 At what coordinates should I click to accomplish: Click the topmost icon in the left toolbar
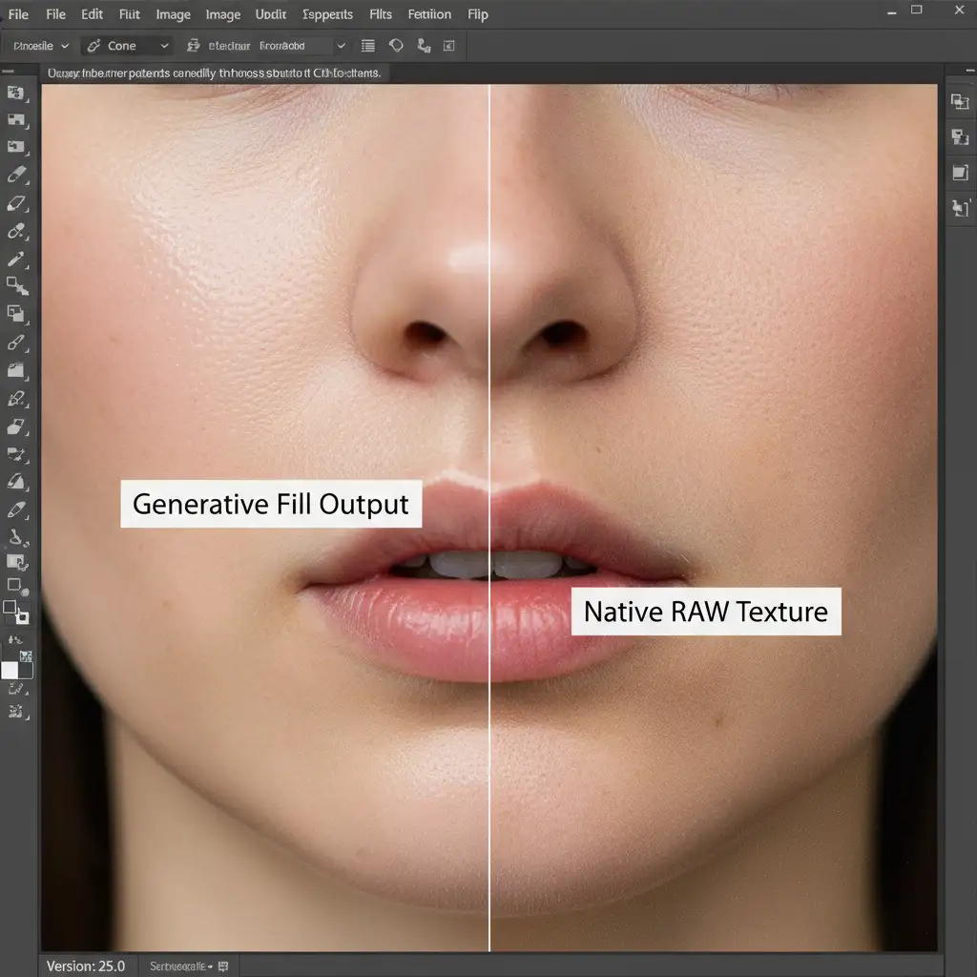pyautogui.click(x=16, y=93)
